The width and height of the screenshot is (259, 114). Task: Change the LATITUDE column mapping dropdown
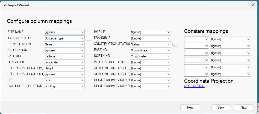pos(64,56)
